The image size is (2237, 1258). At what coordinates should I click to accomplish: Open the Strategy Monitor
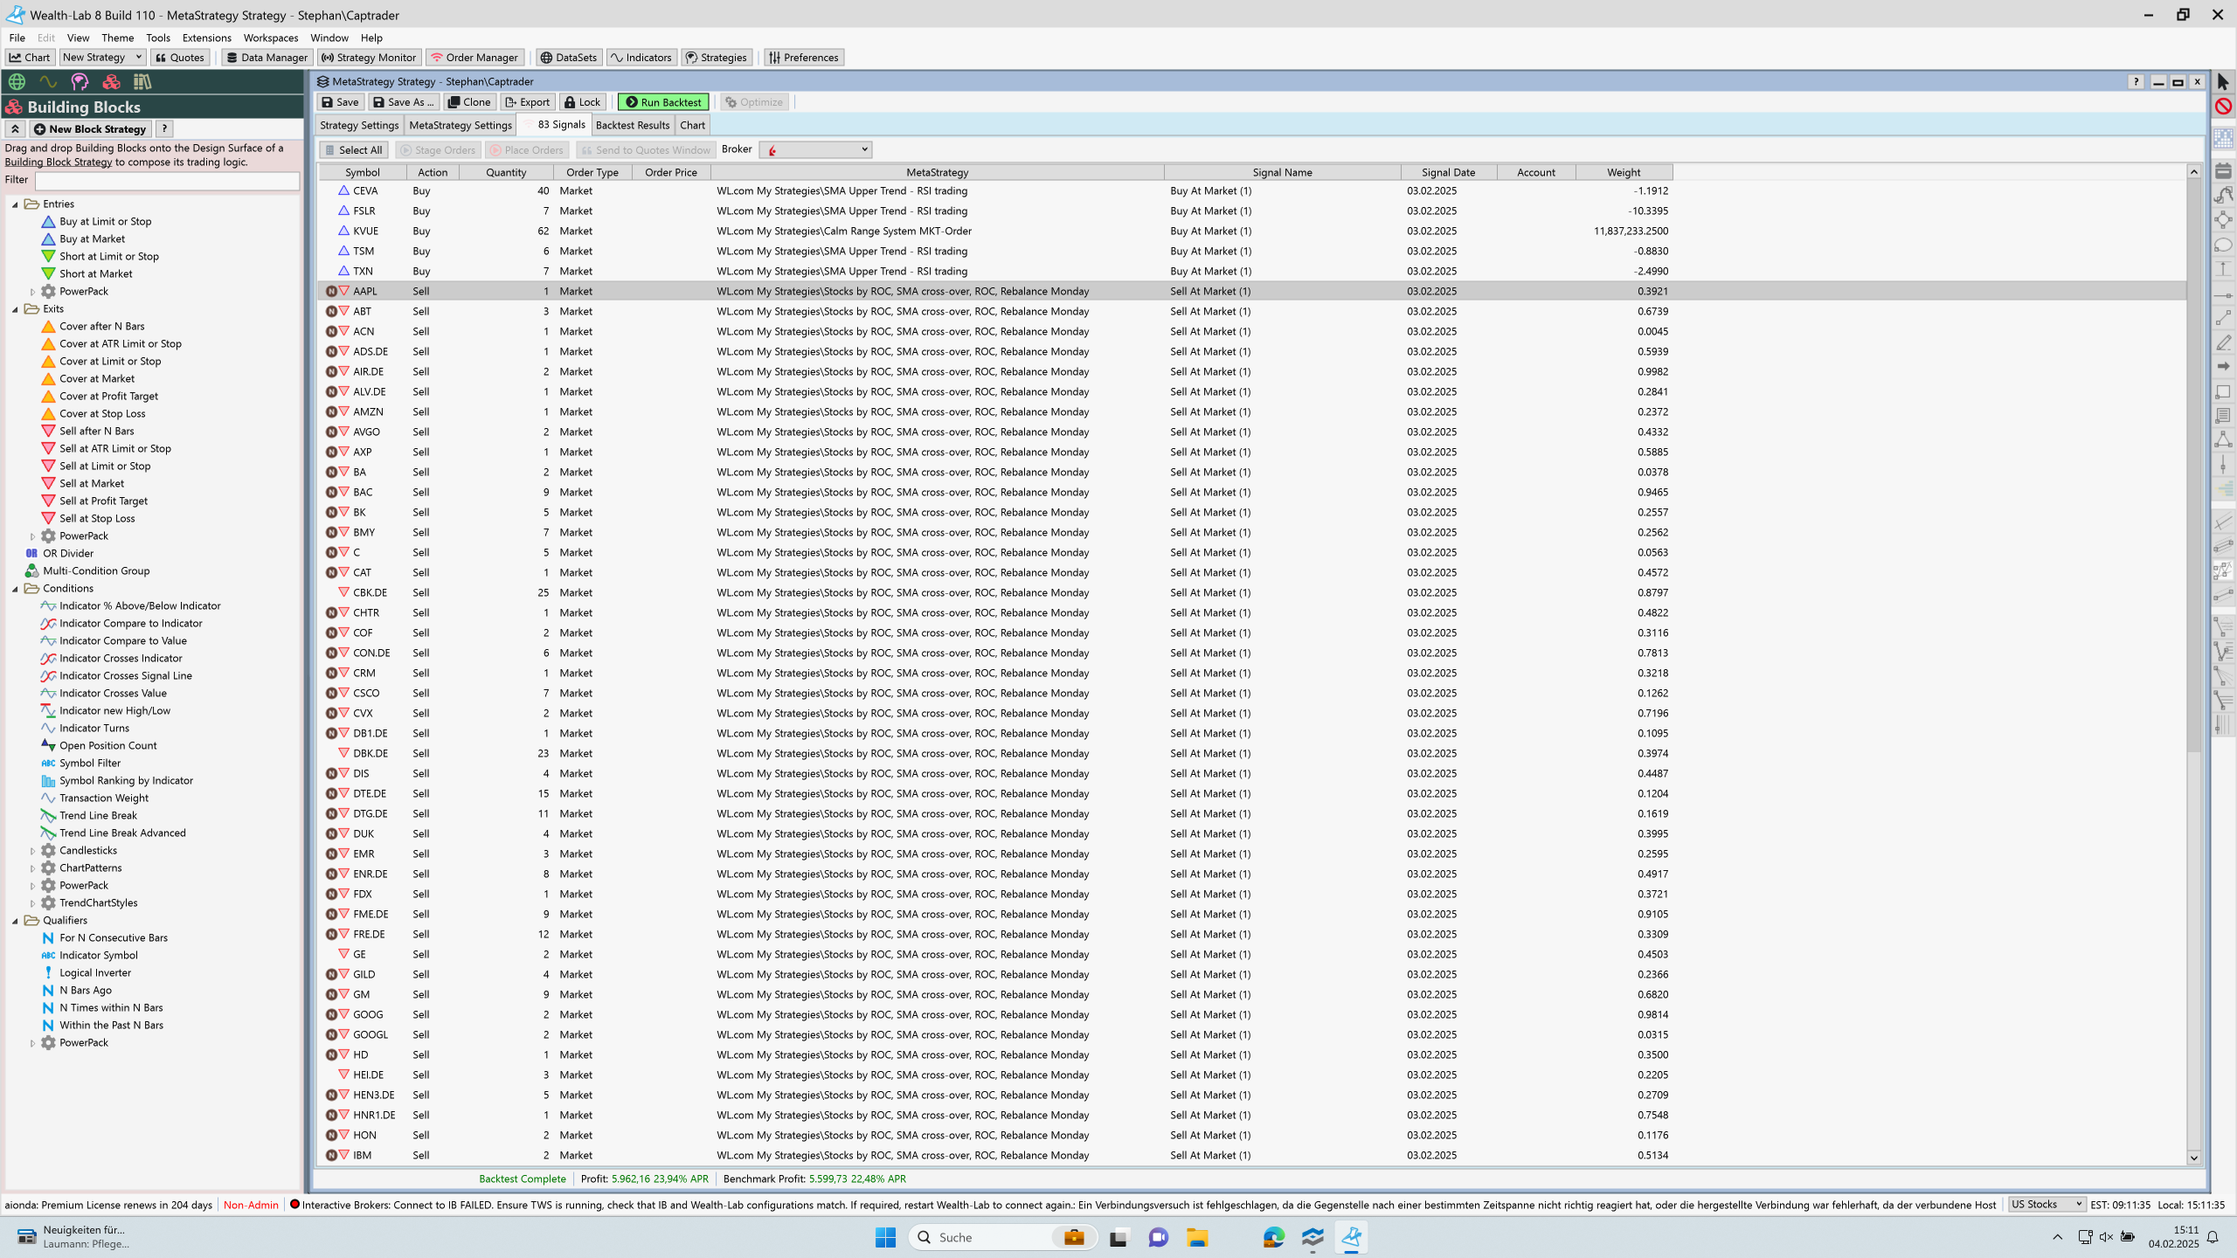[369, 58]
